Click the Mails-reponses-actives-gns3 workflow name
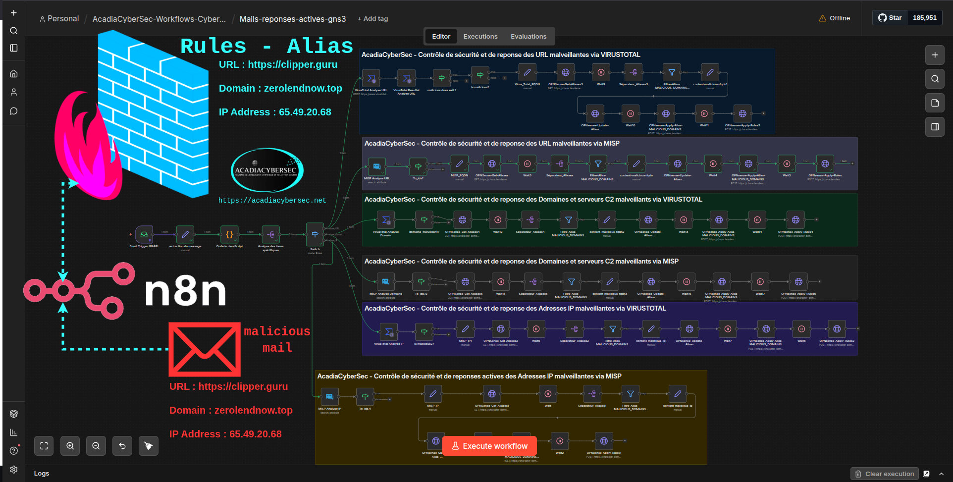 point(293,19)
